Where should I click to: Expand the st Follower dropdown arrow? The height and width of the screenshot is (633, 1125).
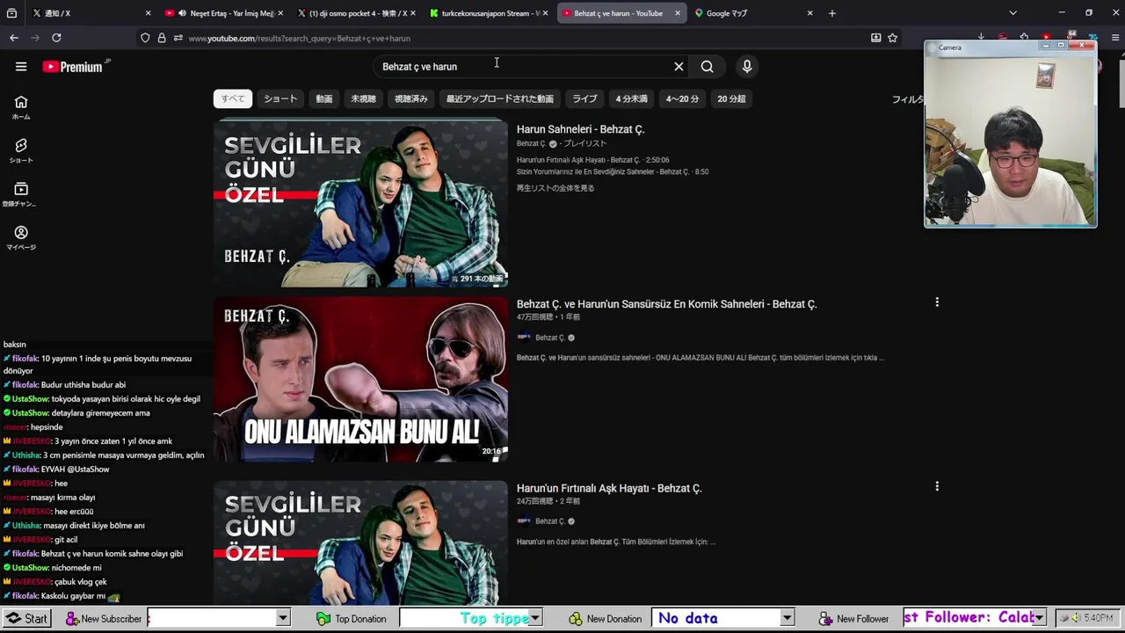(1040, 619)
